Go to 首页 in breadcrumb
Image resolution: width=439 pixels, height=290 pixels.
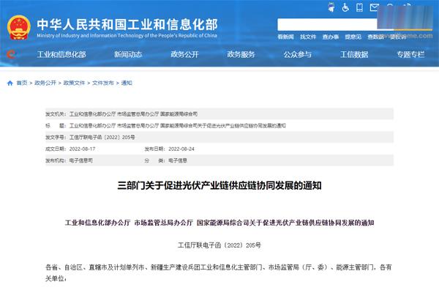(x=22, y=83)
